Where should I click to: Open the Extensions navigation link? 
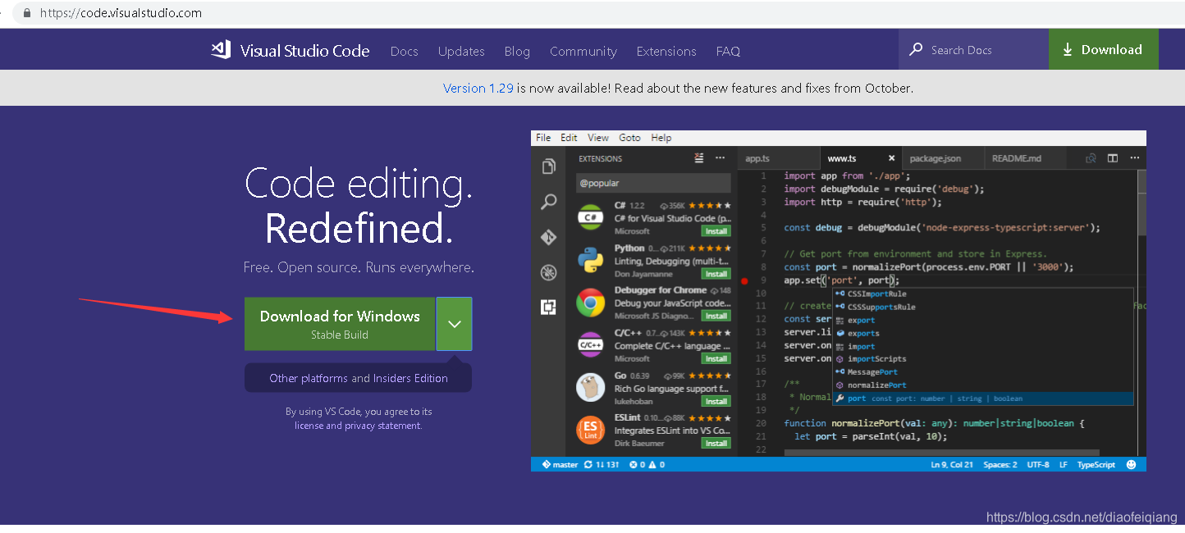point(666,51)
